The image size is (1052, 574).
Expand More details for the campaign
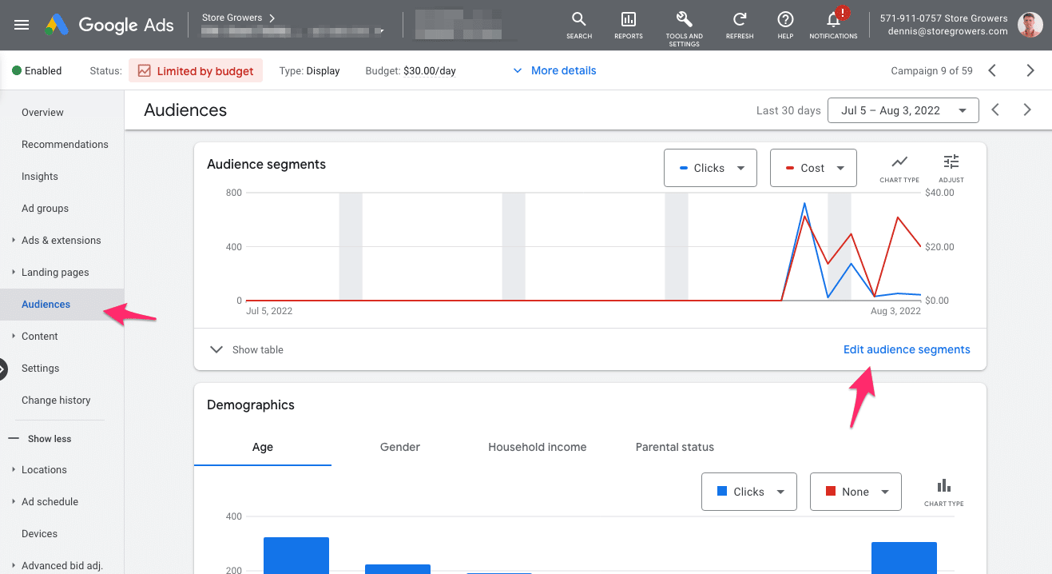coord(554,70)
